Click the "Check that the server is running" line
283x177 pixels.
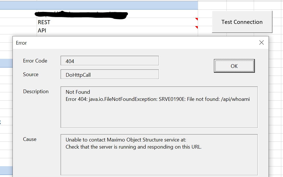pyautogui.click(x=134, y=147)
